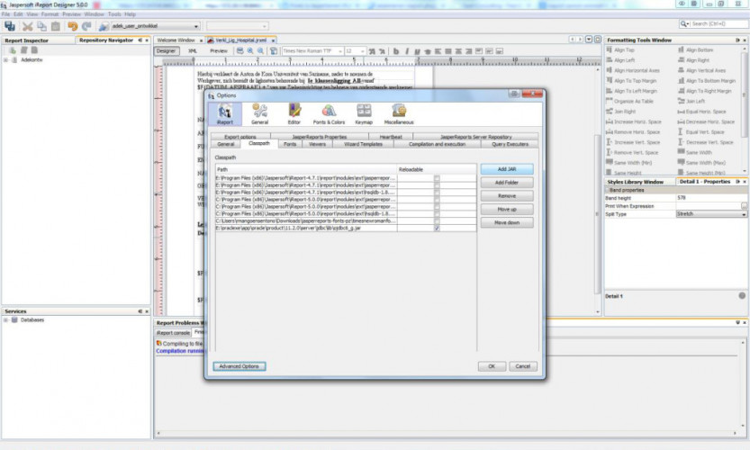Click the zoom out magnifier icon
750x450 pixels.
[x=260, y=50]
